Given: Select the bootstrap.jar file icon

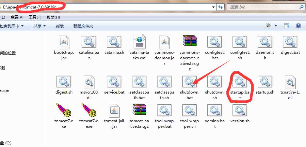Looking at the screenshot, I should click(64, 42).
